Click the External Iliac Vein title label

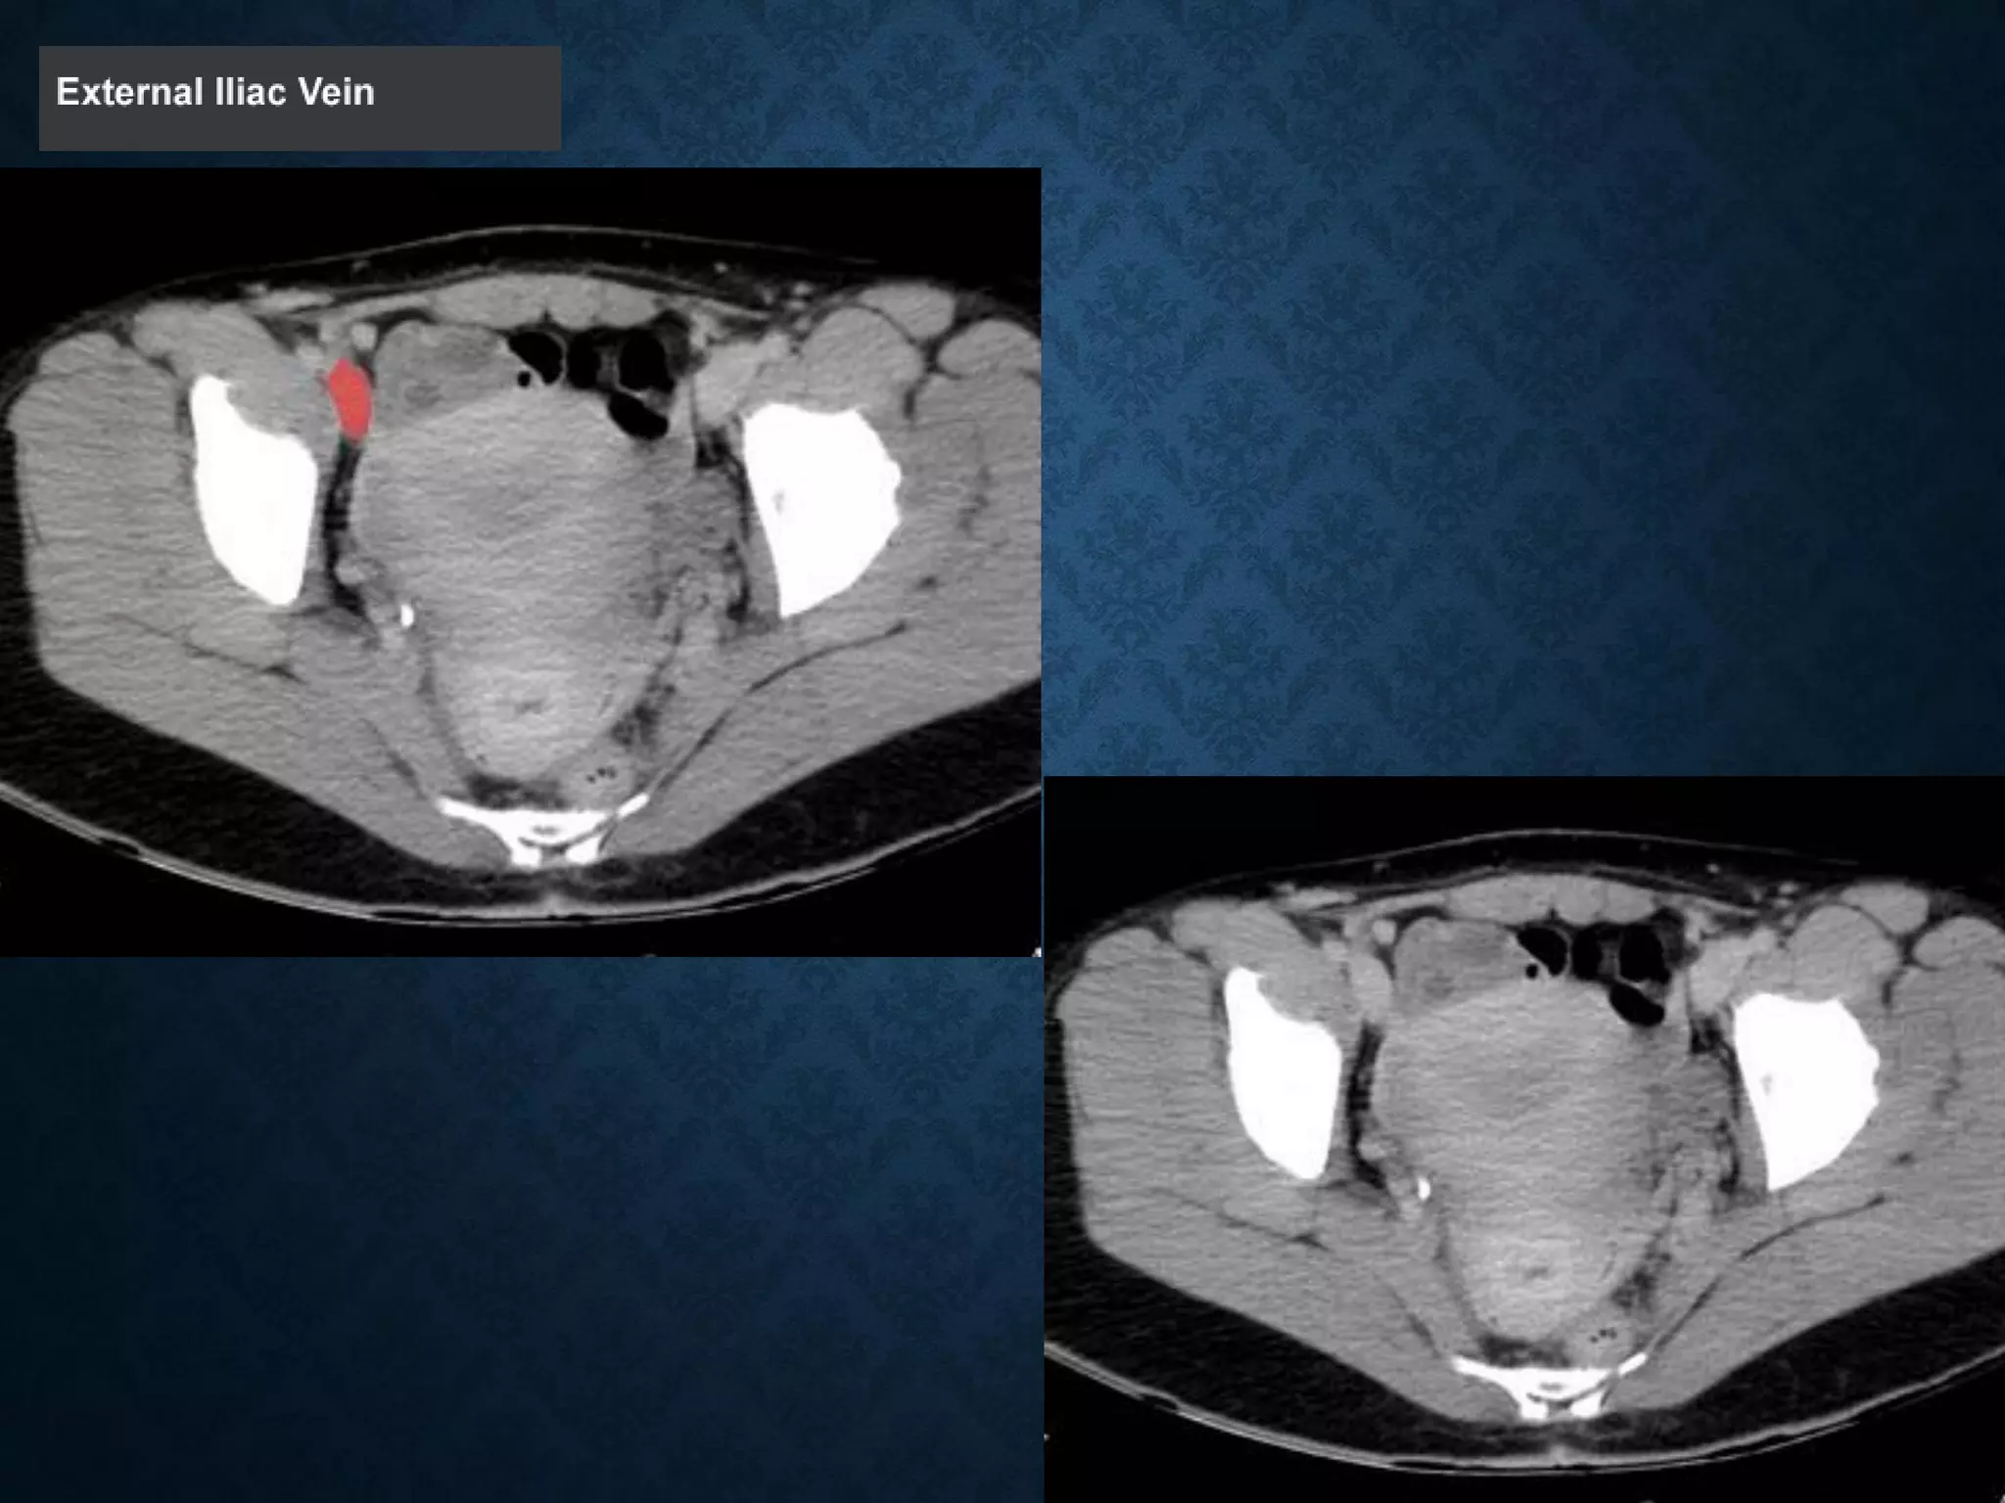tap(215, 93)
